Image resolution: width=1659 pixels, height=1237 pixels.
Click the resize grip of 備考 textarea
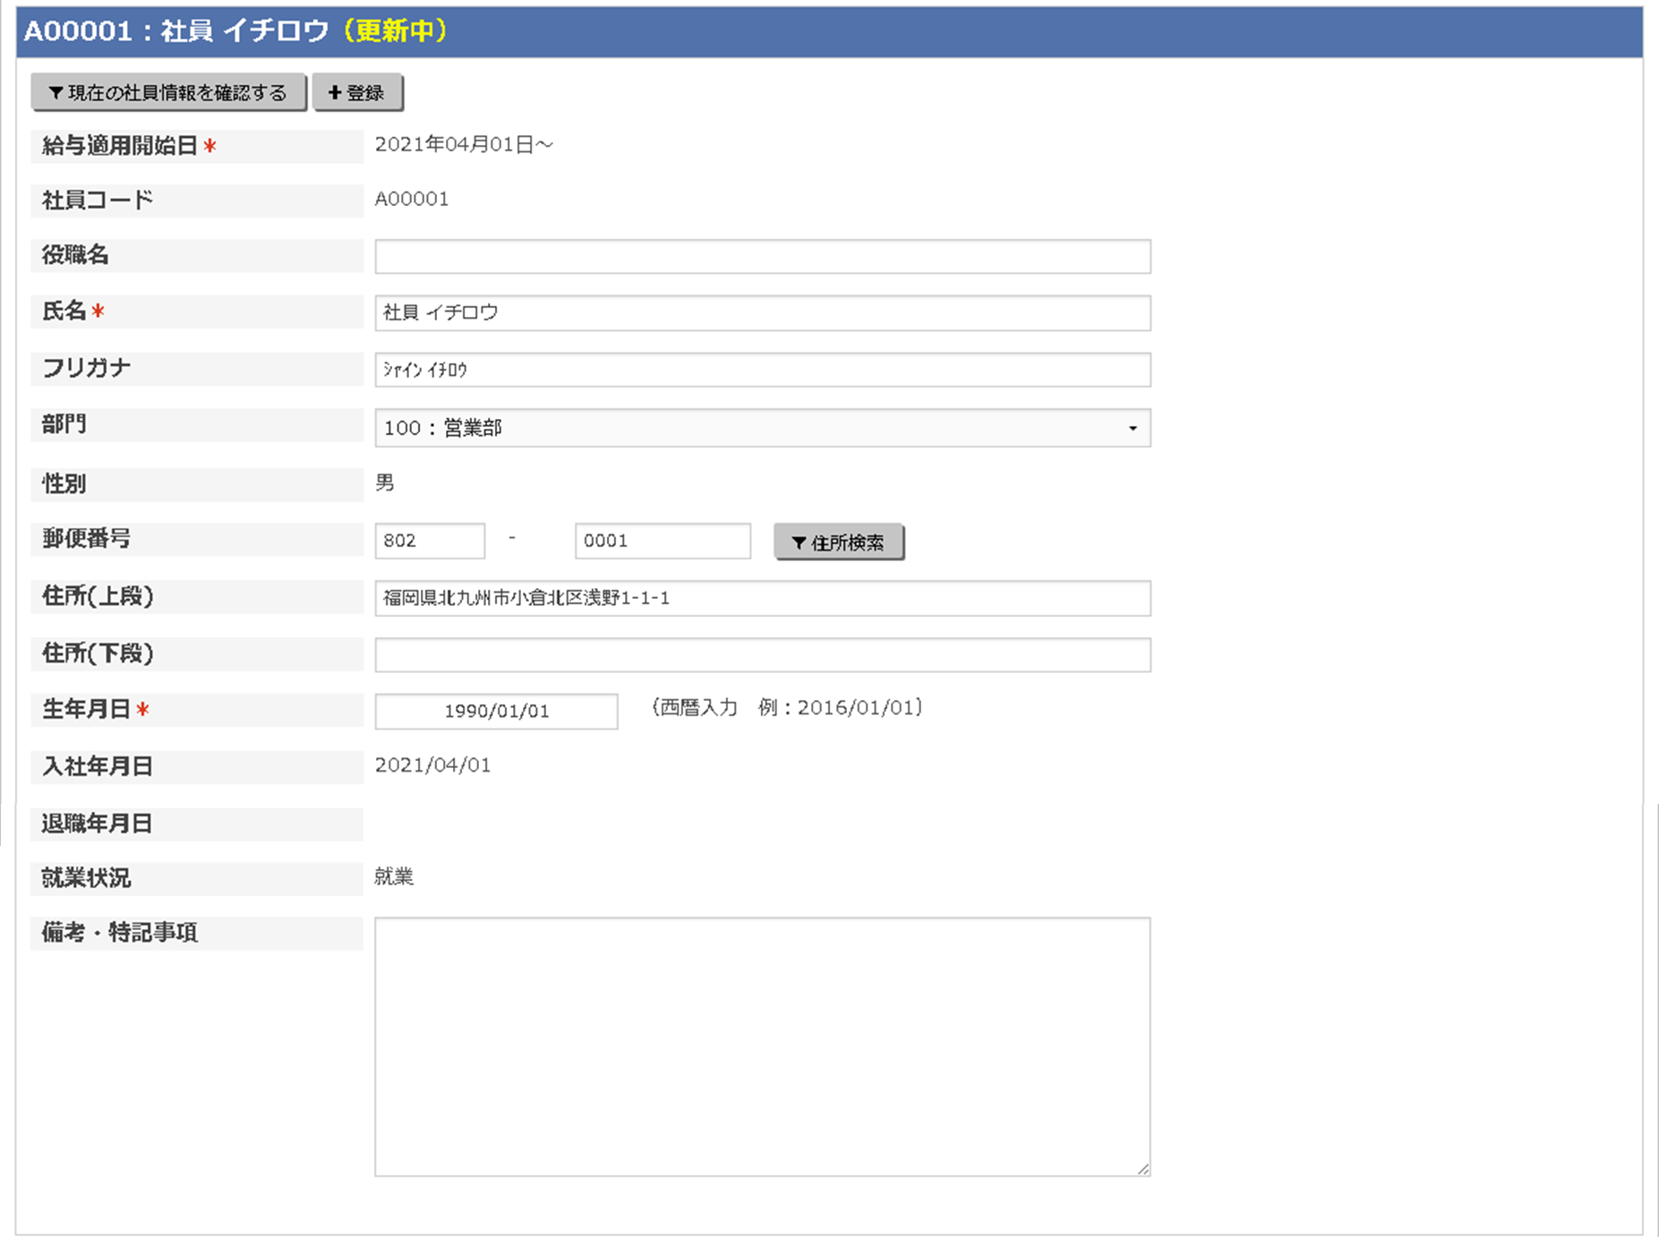1143,1168
